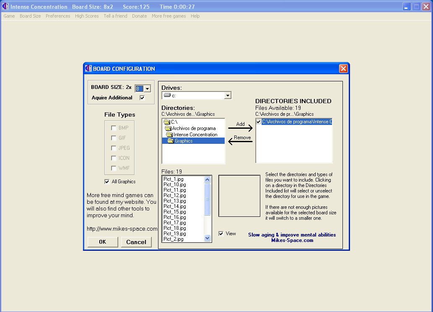Click the http://www.mikes-space.com URL text
This screenshot has width=433, height=312.
(122, 229)
